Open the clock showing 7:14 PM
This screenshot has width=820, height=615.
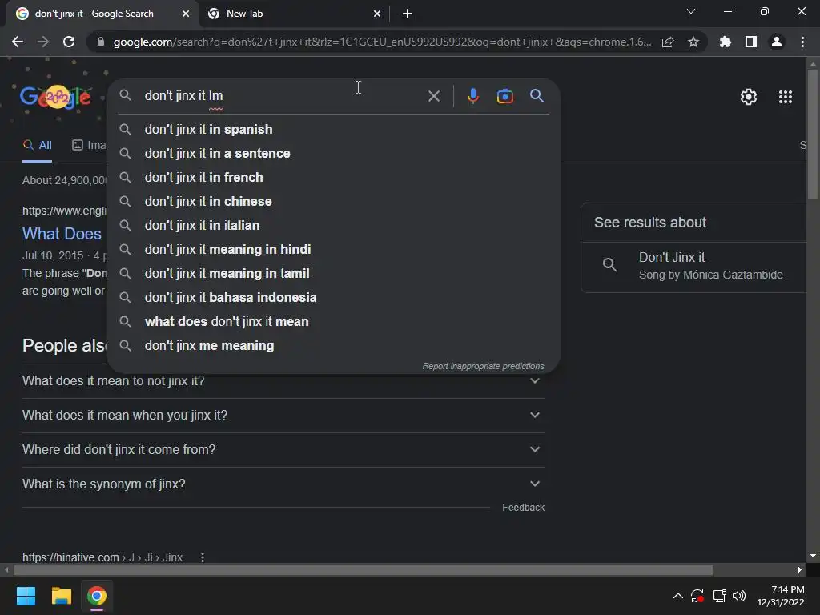(x=780, y=596)
